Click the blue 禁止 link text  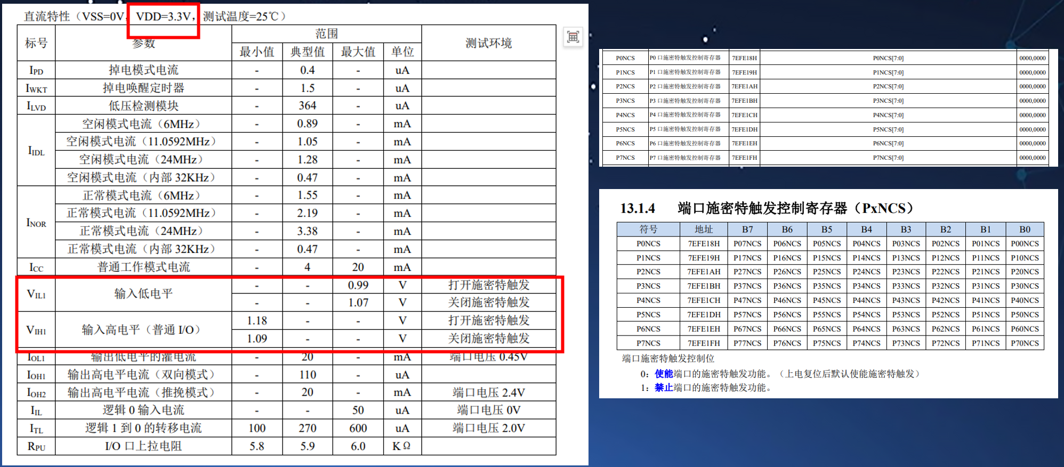[x=664, y=388]
